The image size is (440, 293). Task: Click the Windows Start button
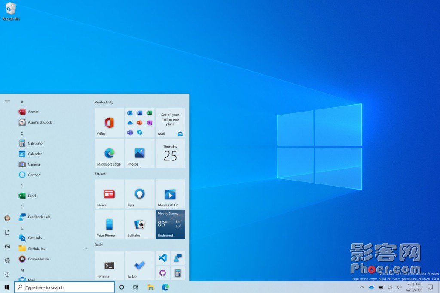tap(7, 287)
